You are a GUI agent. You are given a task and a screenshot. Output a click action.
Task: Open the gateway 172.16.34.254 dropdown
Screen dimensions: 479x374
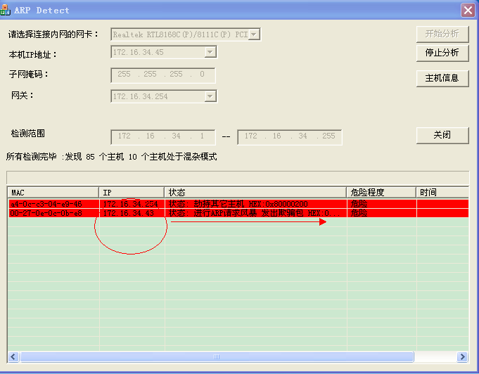pos(210,96)
